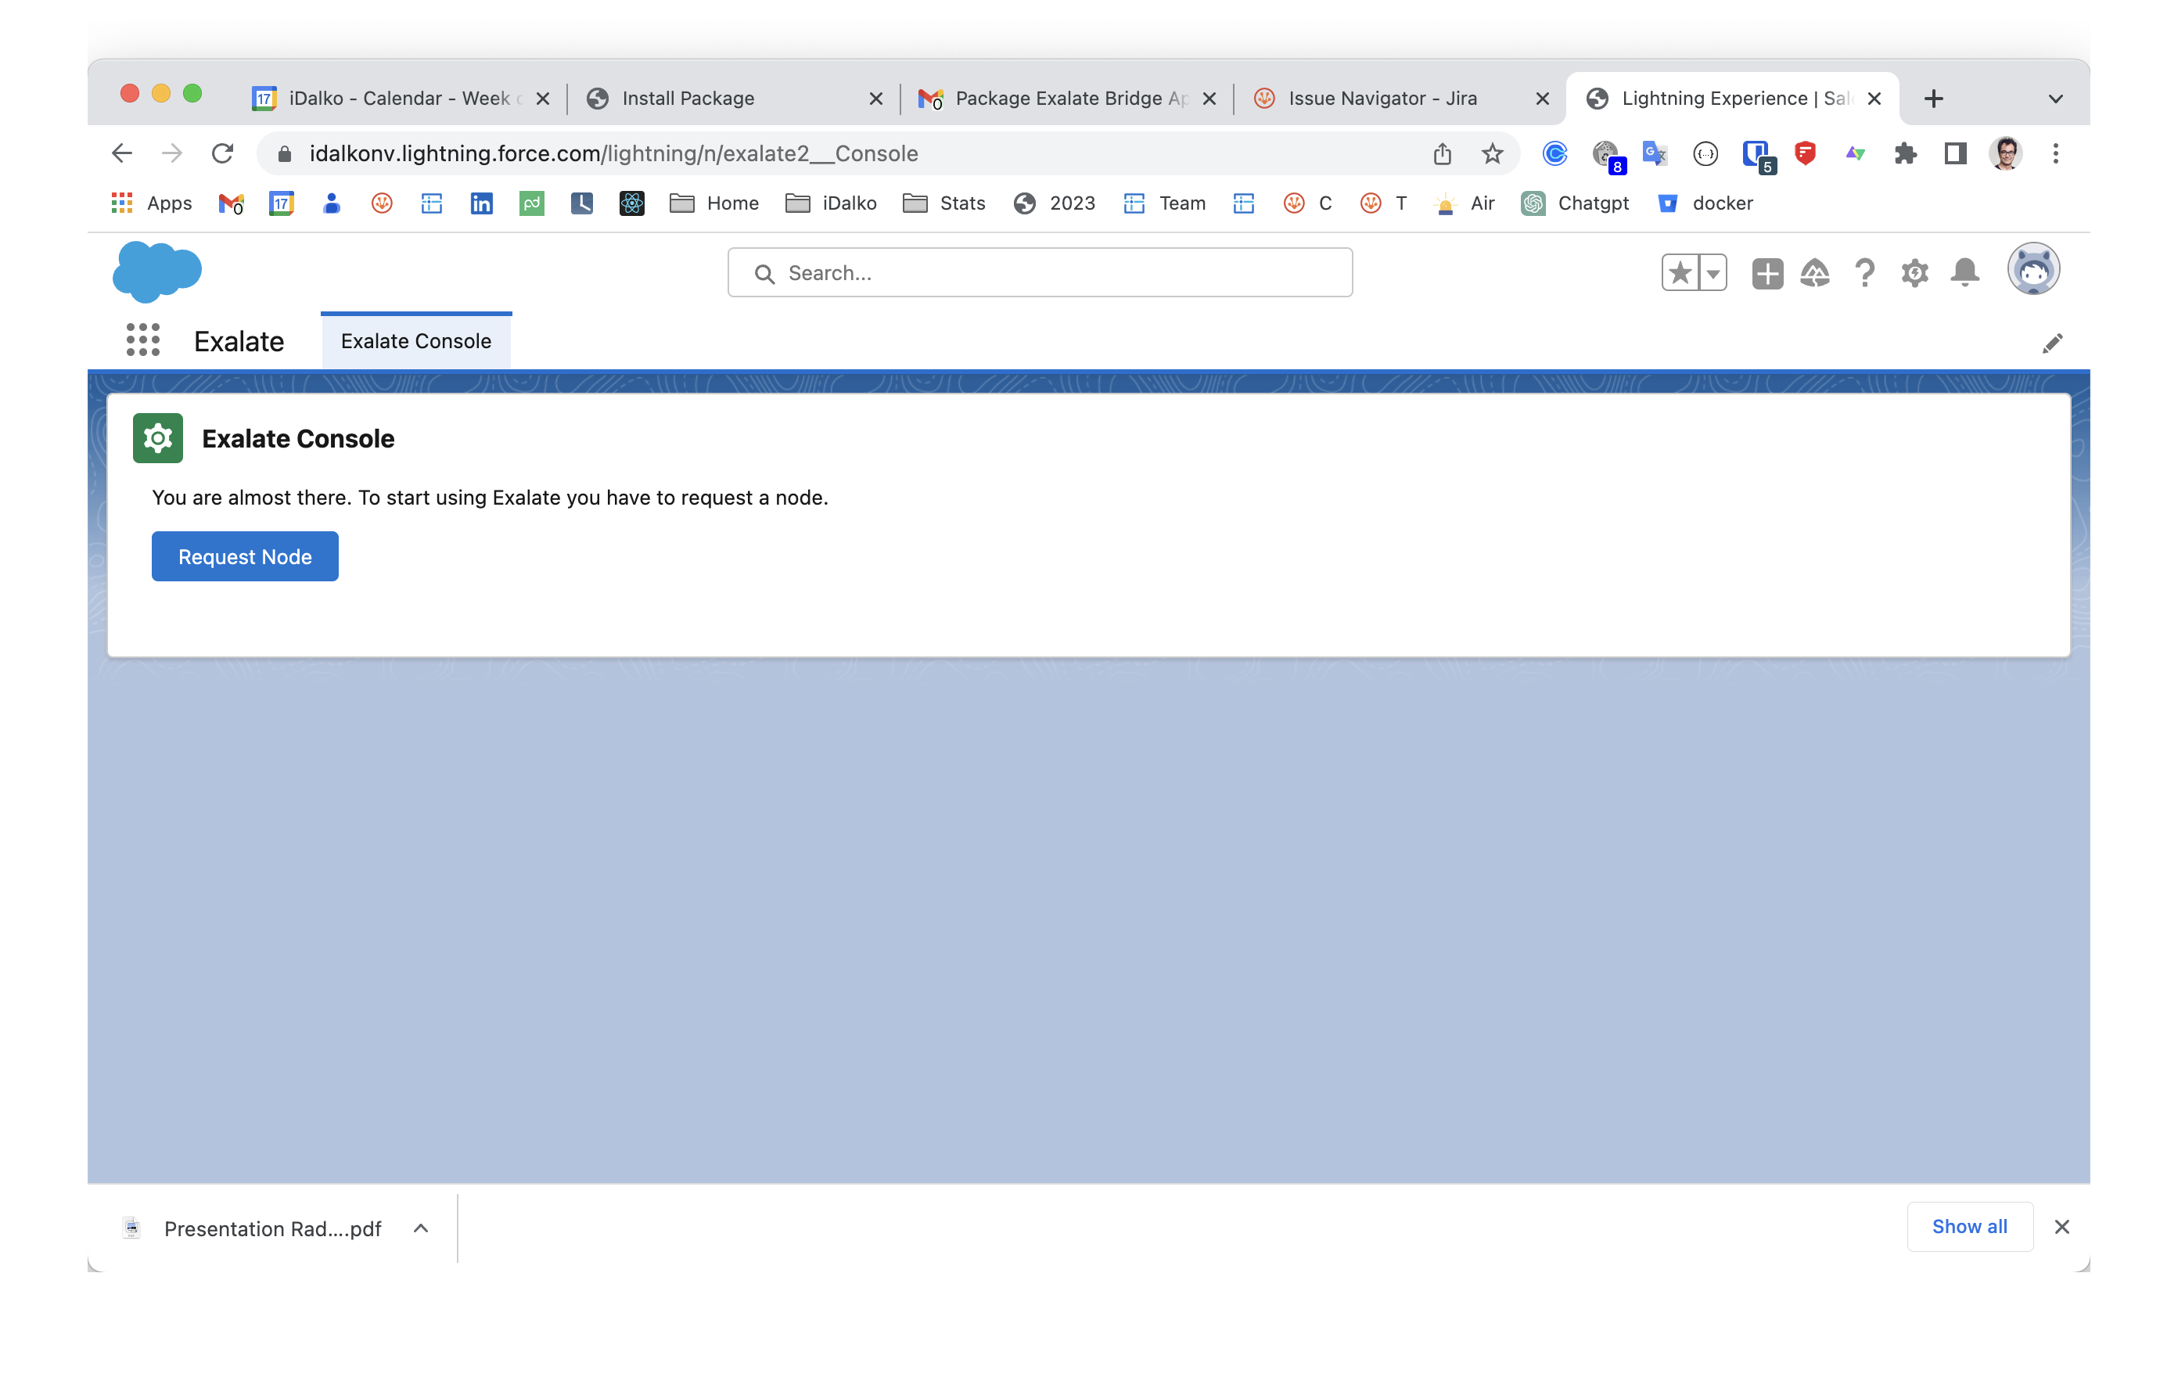Expand download options for Presentation PDF

point(421,1228)
